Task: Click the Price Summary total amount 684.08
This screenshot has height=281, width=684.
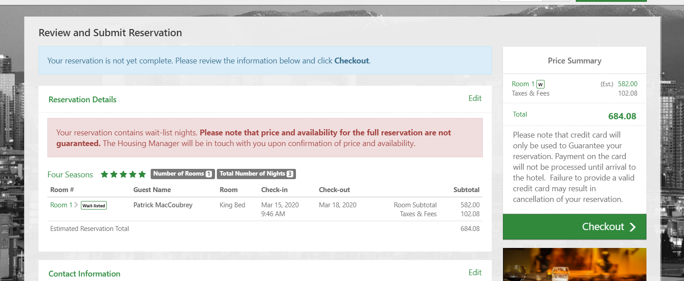Action: click(x=622, y=116)
